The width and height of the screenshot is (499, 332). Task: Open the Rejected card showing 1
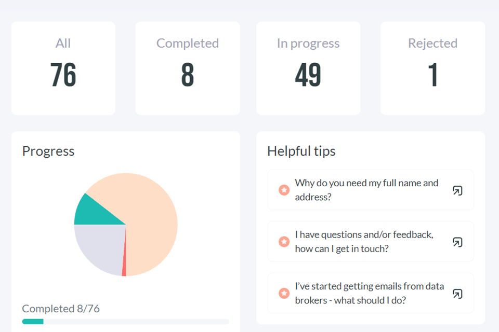pos(432,68)
